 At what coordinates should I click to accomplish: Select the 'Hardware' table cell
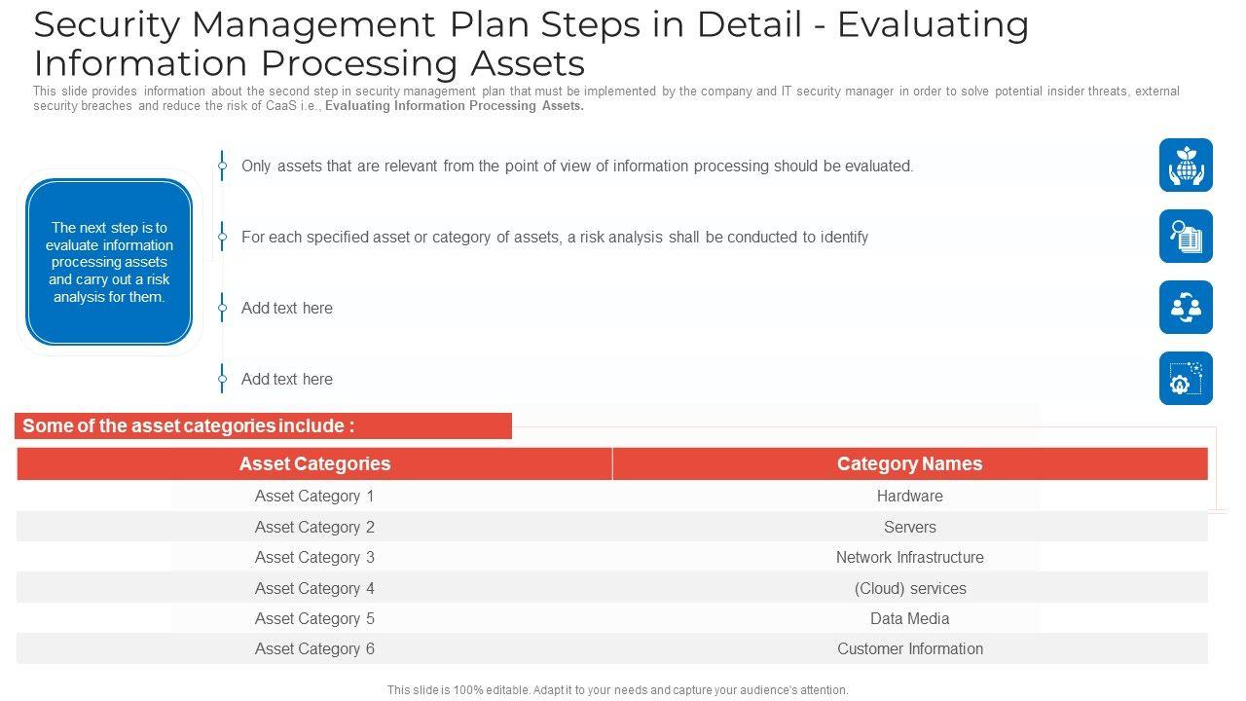click(909, 497)
